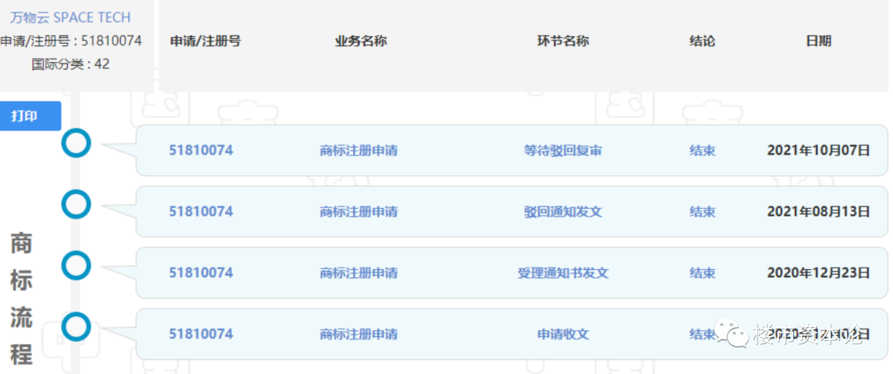Click the date 2021年08月13日
The width and height of the screenshot is (893, 374).
tap(819, 212)
